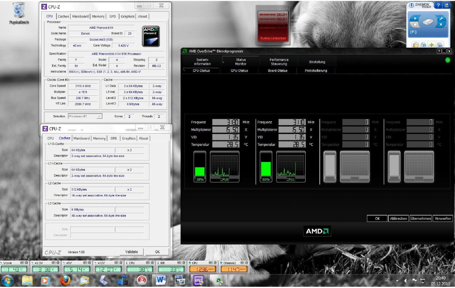Click the green plus add icon in DAEMON Tools
This screenshot has width=455, height=288.
coord(432,45)
